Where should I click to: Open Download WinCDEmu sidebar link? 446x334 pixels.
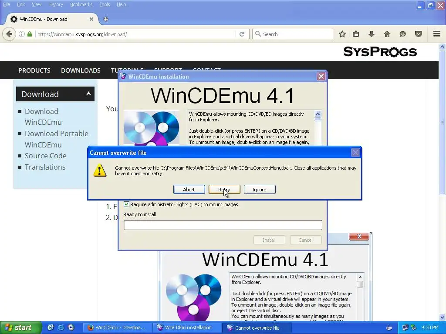(x=43, y=117)
